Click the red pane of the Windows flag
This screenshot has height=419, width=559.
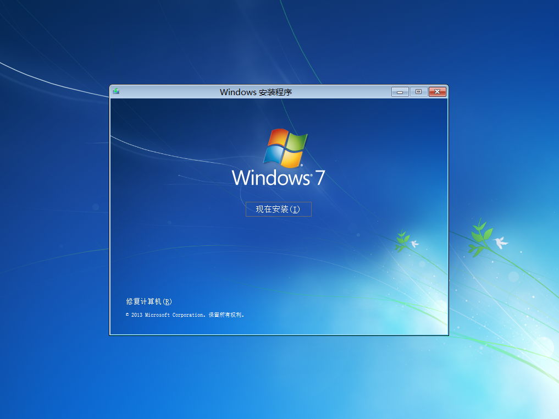click(276, 139)
